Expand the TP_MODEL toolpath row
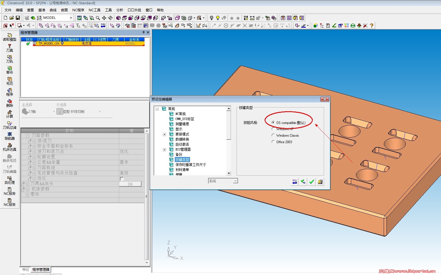The height and width of the screenshot is (275, 441). (x=35, y=43)
